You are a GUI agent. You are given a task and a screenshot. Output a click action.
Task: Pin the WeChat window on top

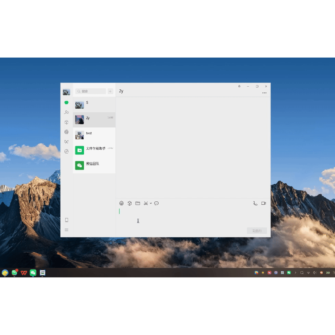239,86
